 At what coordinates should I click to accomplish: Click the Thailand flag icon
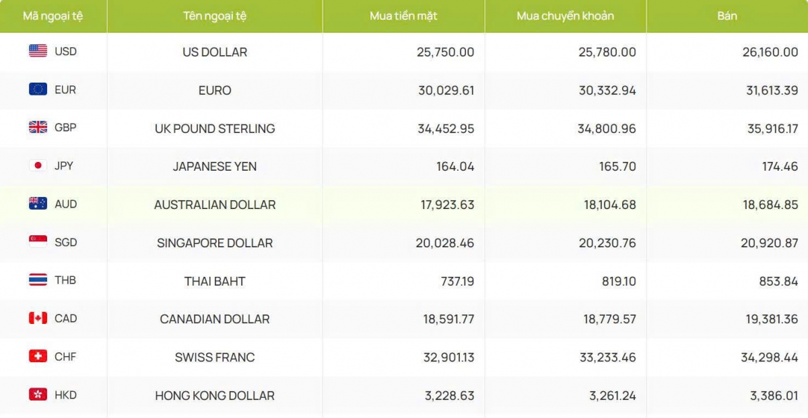[x=38, y=280]
